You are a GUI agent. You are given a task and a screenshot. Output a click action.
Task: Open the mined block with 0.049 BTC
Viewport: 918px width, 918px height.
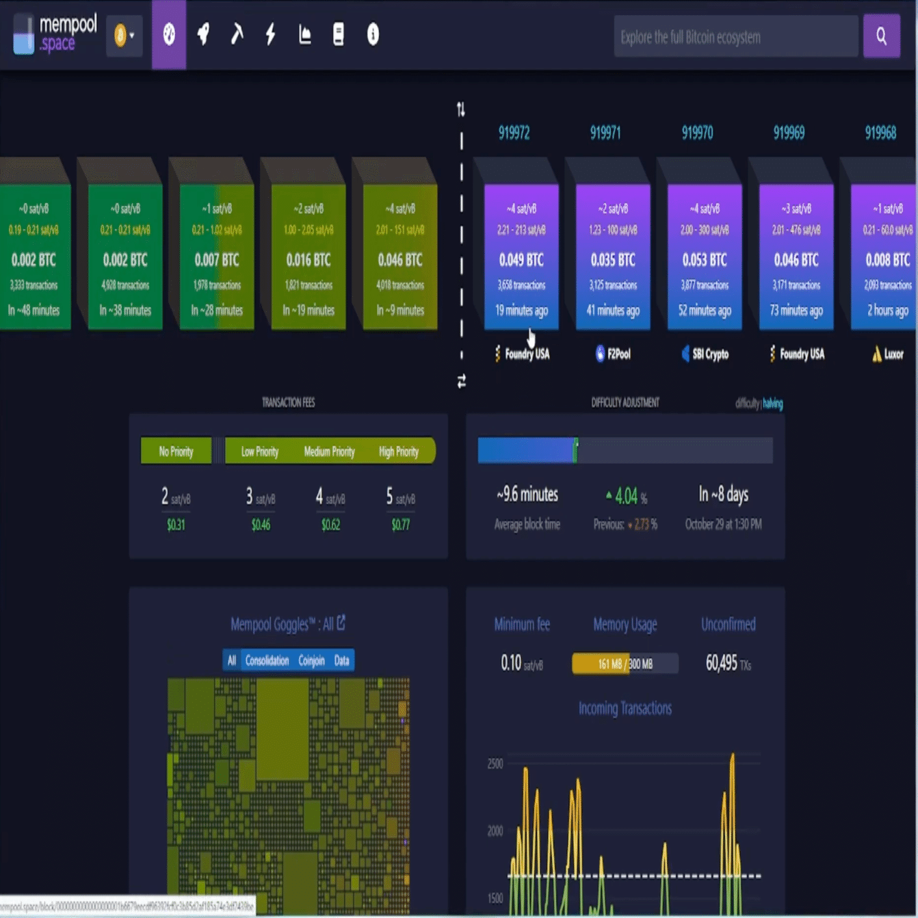pyautogui.click(x=521, y=257)
